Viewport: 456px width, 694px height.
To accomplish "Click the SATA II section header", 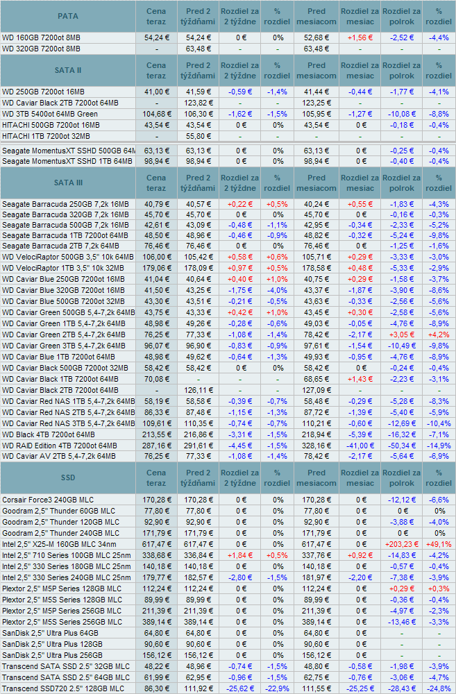I will 68,70.
